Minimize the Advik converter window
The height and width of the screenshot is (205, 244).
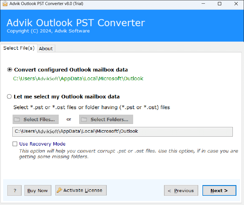click(203, 4)
